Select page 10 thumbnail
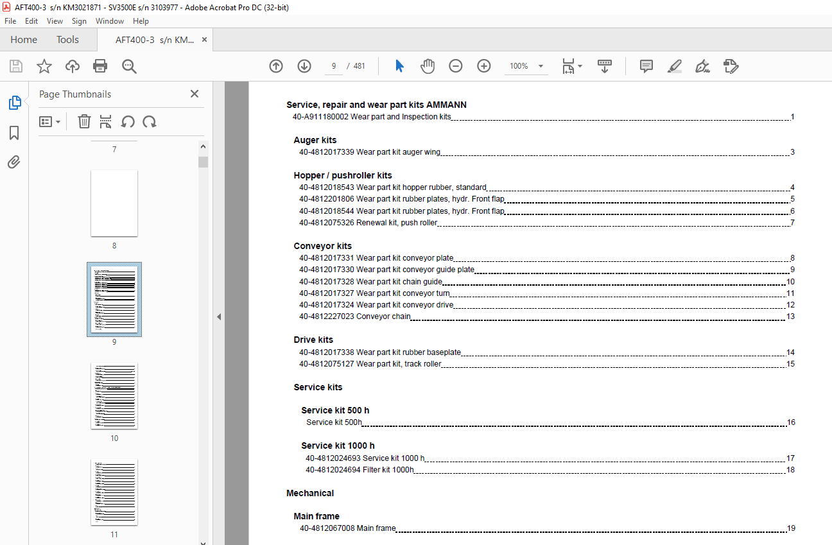 (114, 396)
